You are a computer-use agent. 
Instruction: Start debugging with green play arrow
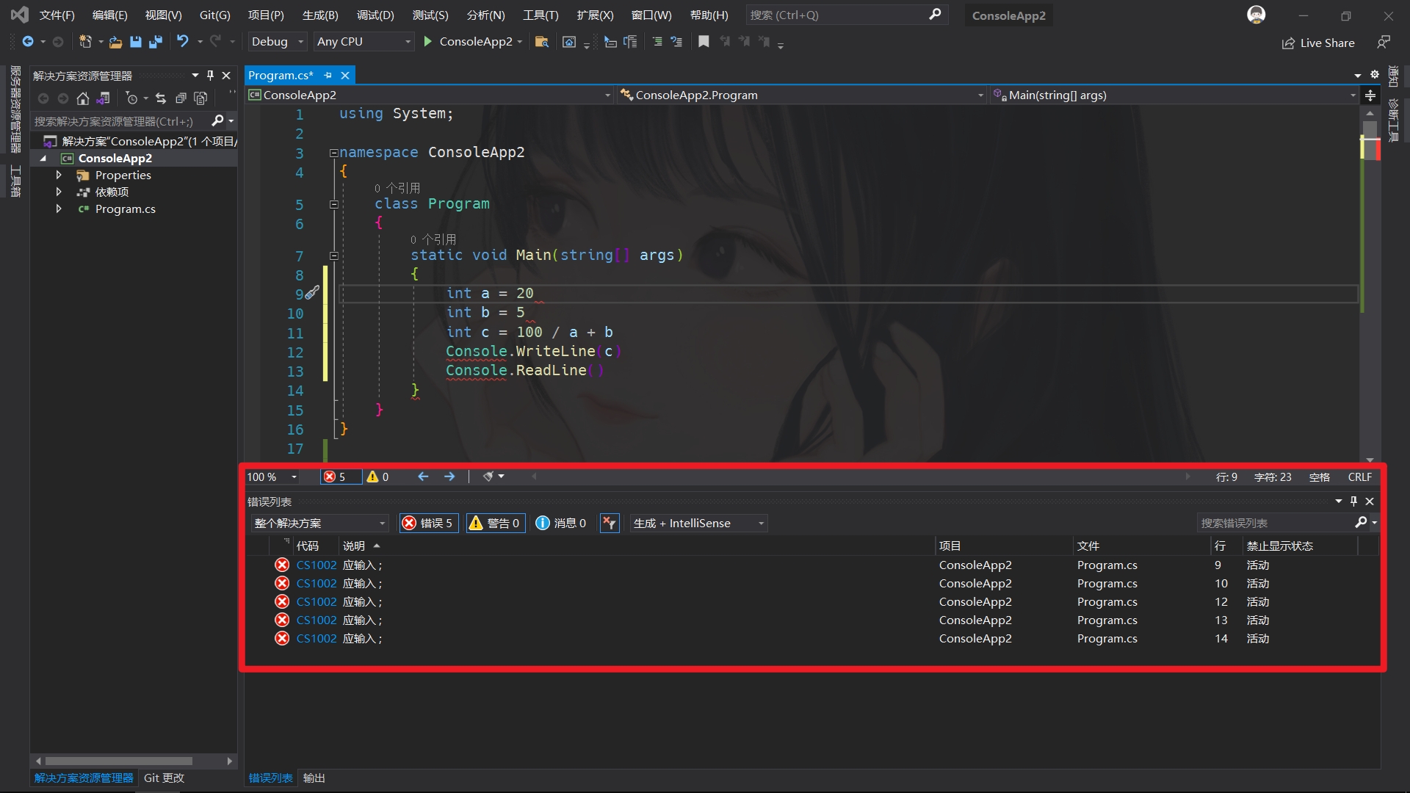[x=428, y=42]
